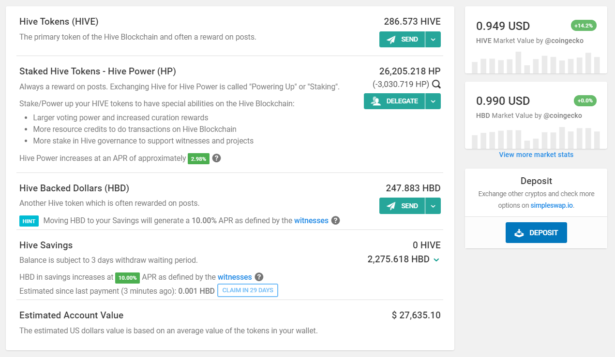Click the delegate person icon on Delegate button
The width and height of the screenshot is (615, 357).
point(376,101)
